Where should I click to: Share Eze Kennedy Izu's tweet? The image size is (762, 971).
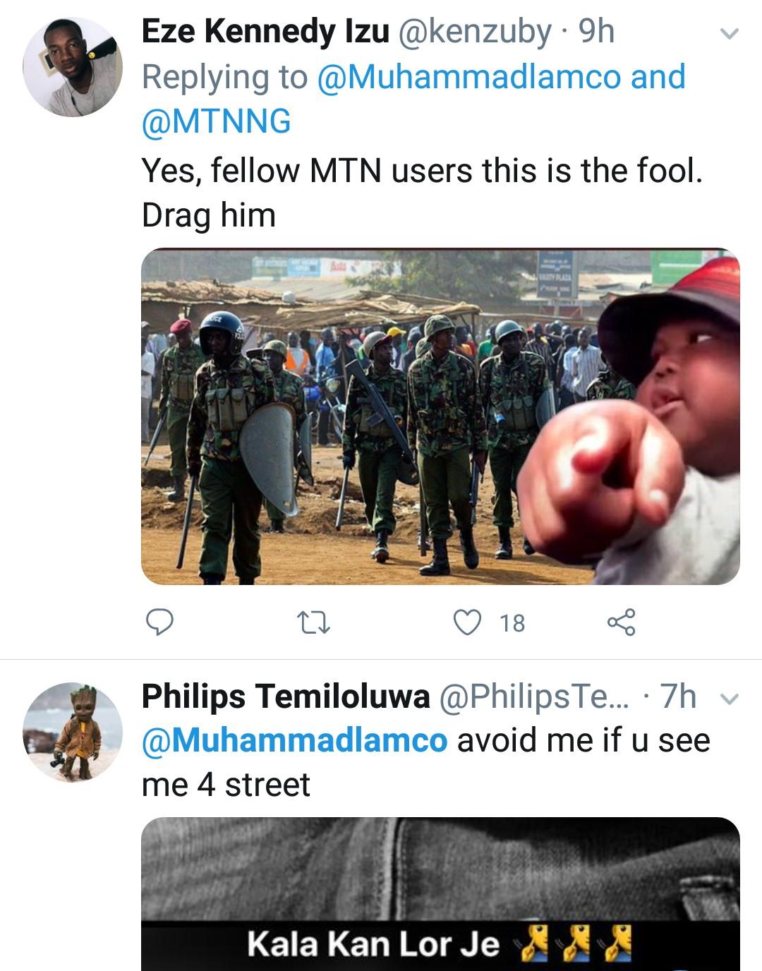pyautogui.click(x=621, y=622)
